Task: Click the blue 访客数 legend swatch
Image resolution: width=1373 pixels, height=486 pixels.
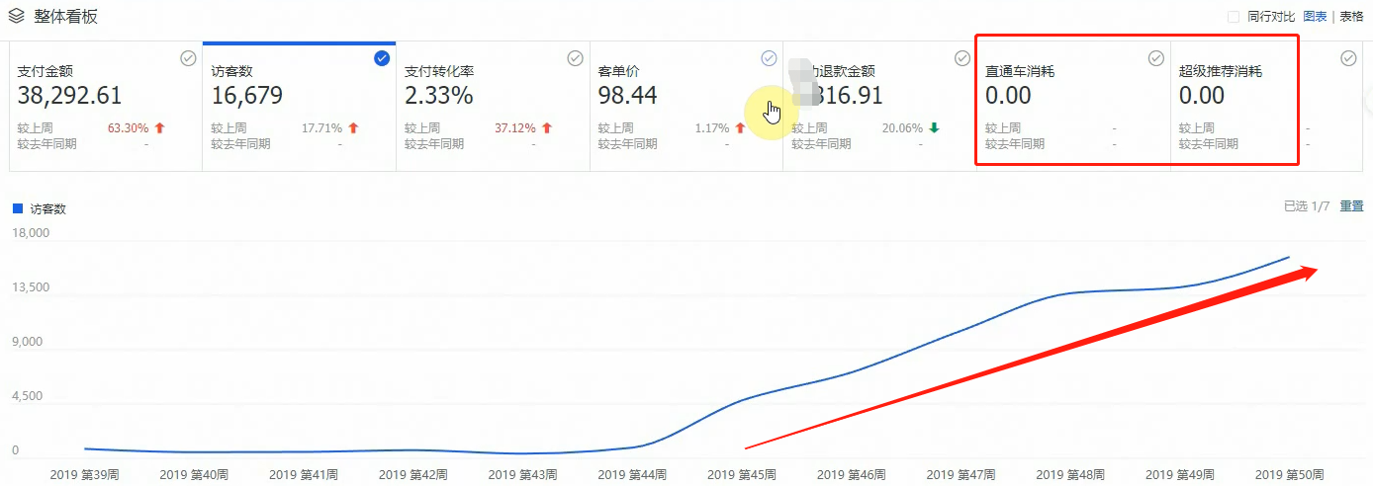Action: (x=17, y=209)
